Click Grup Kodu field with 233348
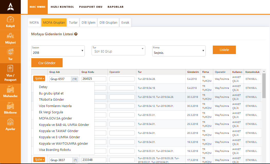The width and height of the screenshot is (270, 164). pyautogui.click(x=94, y=160)
